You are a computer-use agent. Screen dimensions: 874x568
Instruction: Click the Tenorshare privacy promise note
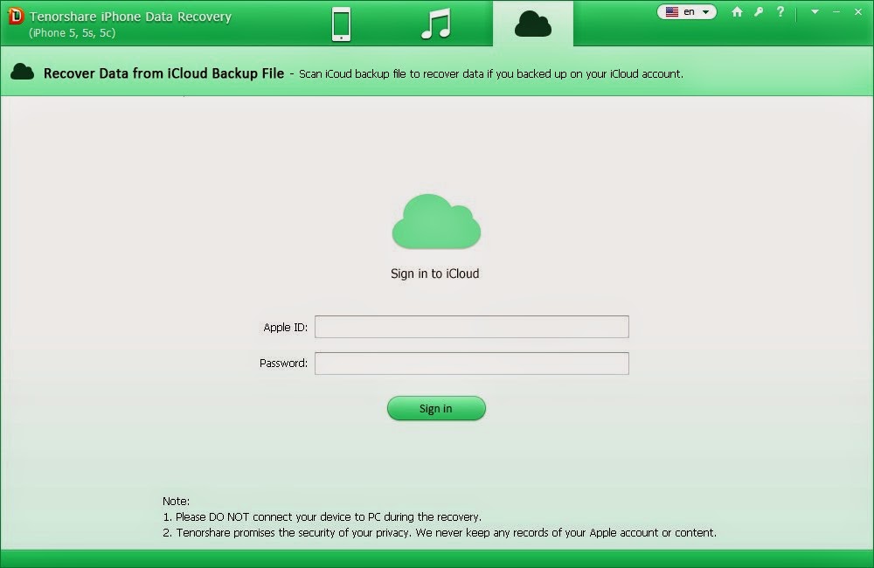coord(440,533)
